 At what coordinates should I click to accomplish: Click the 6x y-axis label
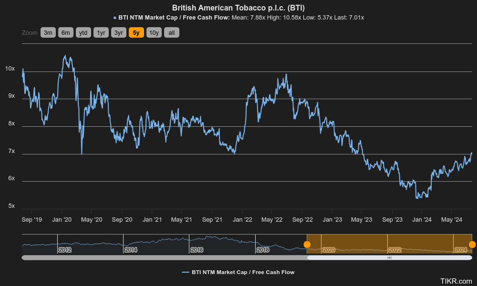[11, 178]
